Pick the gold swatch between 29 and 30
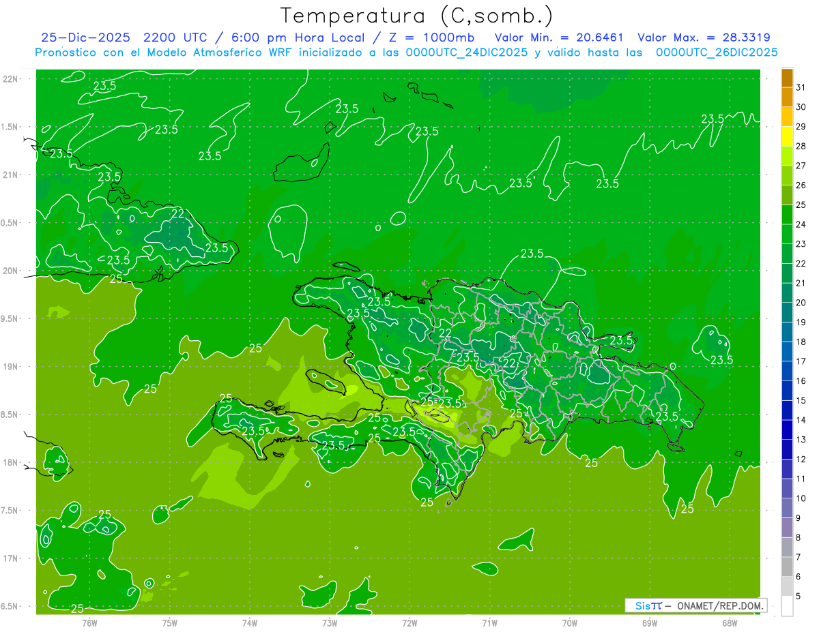Image resolution: width=819 pixels, height=632 pixels. (788, 117)
